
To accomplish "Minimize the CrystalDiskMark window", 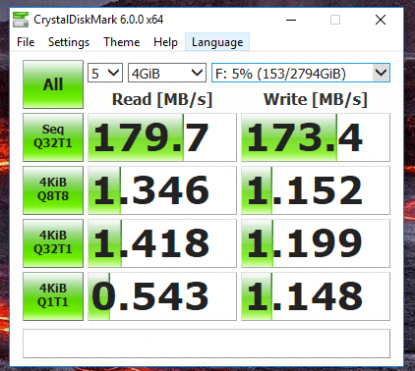I will (291, 20).
